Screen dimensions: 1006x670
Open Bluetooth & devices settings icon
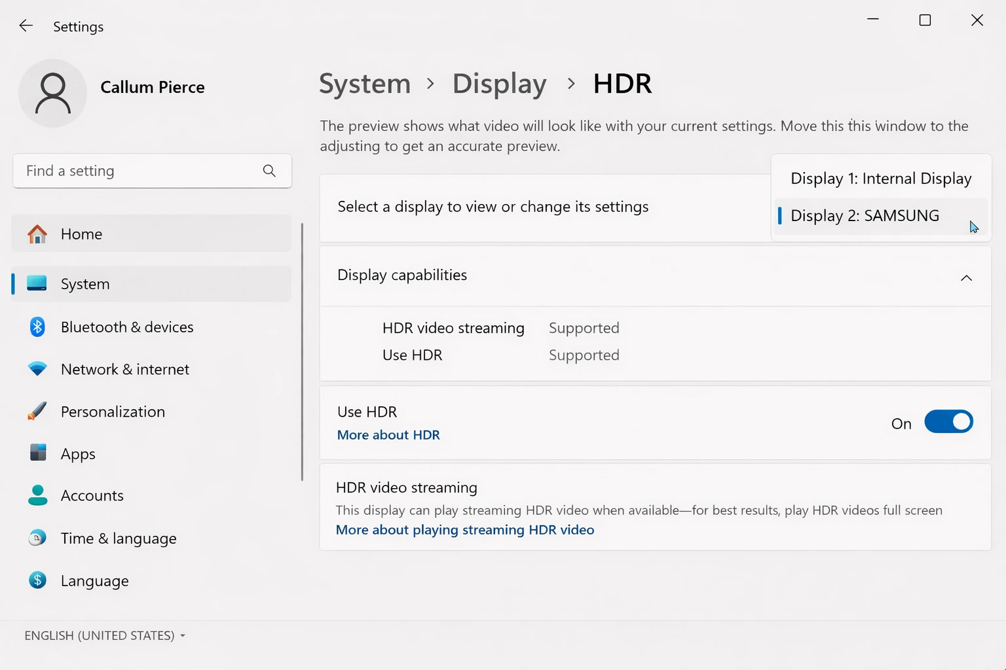(37, 326)
